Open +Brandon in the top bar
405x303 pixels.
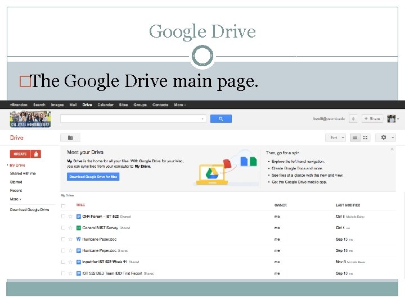click(x=19, y=105)
